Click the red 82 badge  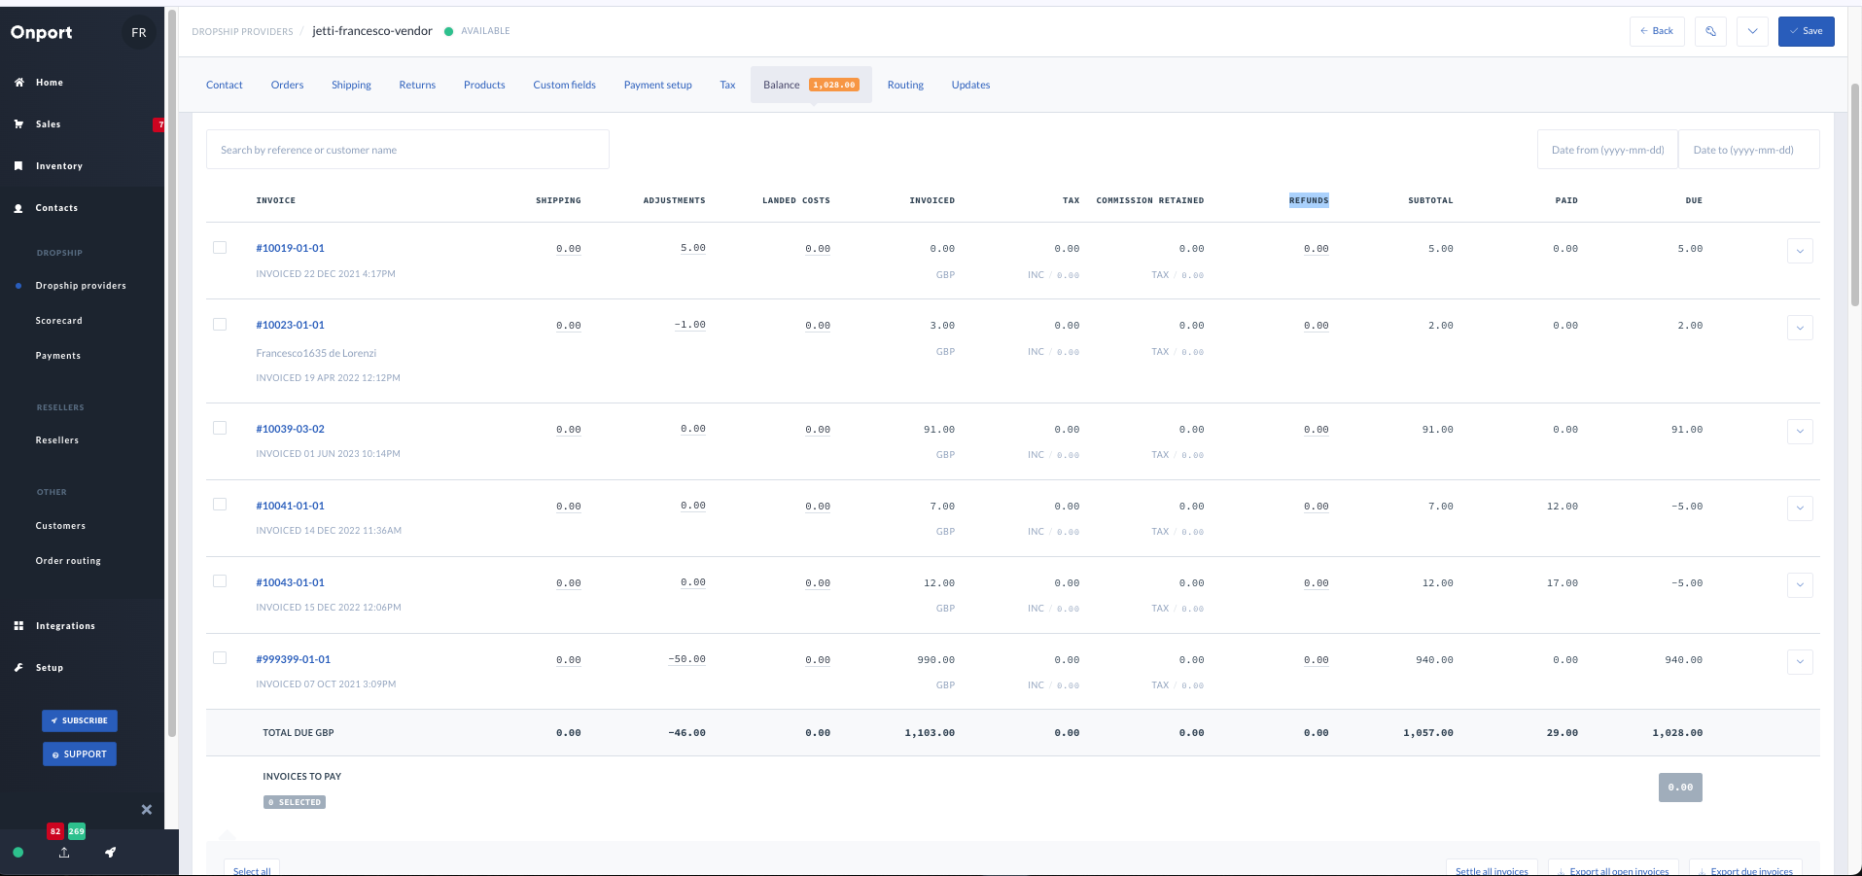55,831
